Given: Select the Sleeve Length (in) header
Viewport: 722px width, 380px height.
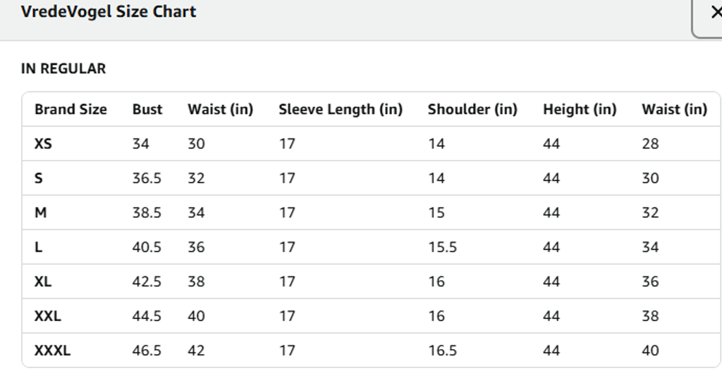Looking at the screenshot, I should coord(341,109).
